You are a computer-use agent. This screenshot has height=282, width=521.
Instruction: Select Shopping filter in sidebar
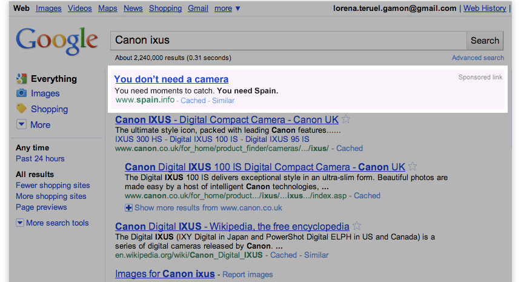click(x=50, y=109)
